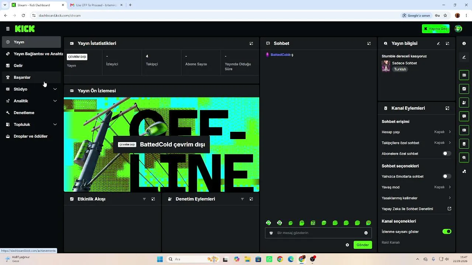Disable İzlenme sayısını göster switch
This screenshot has width=472, height=265.
447,232
